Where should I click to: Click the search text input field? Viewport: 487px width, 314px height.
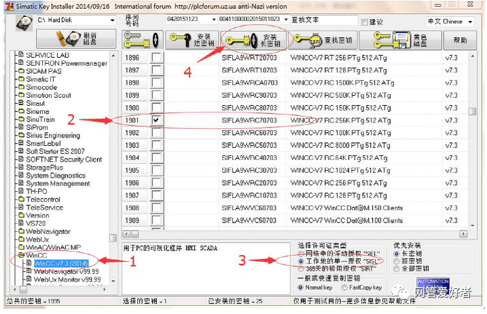(x=324, y=20)
